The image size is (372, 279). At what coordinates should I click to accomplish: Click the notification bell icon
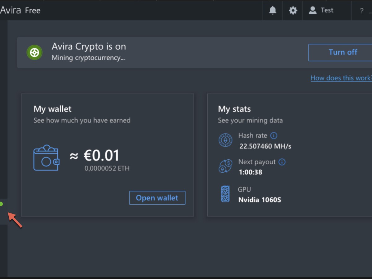point(272,10)
